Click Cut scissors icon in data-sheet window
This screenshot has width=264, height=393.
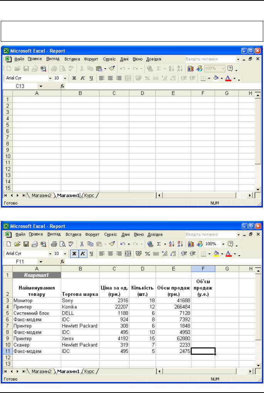[82, 244]
